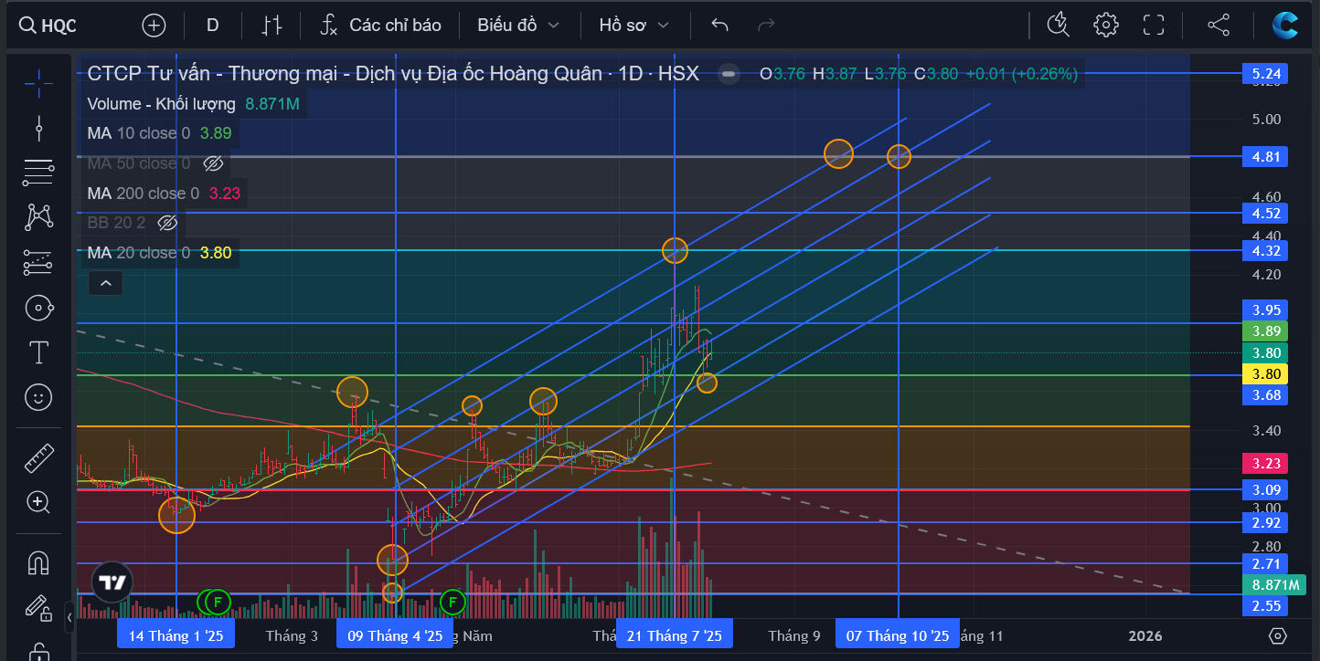Open the fx indicators icon
Image resolution: width=1320 pixels, height=661 pixels.
point(329,26)
